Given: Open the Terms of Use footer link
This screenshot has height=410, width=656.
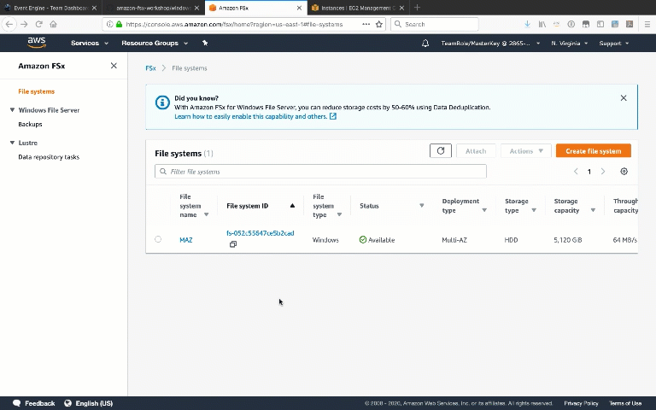Looking at the screenshot, I should click(625, 403).
